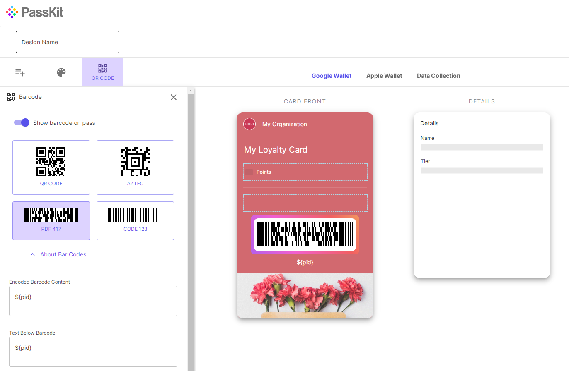569x371 pixels.
Task: Choose the QR CODE barcode type
Action: click(51, 168)
